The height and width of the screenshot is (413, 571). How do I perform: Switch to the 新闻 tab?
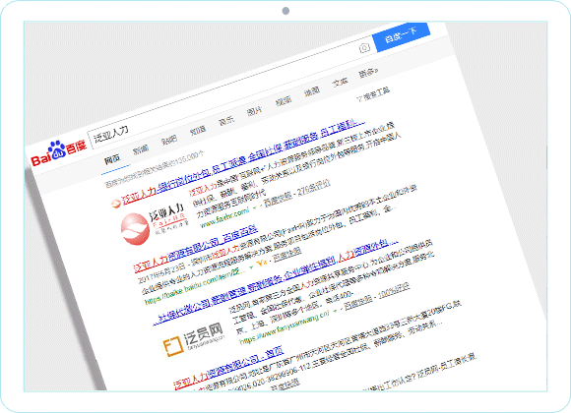(x=141, y=148)
